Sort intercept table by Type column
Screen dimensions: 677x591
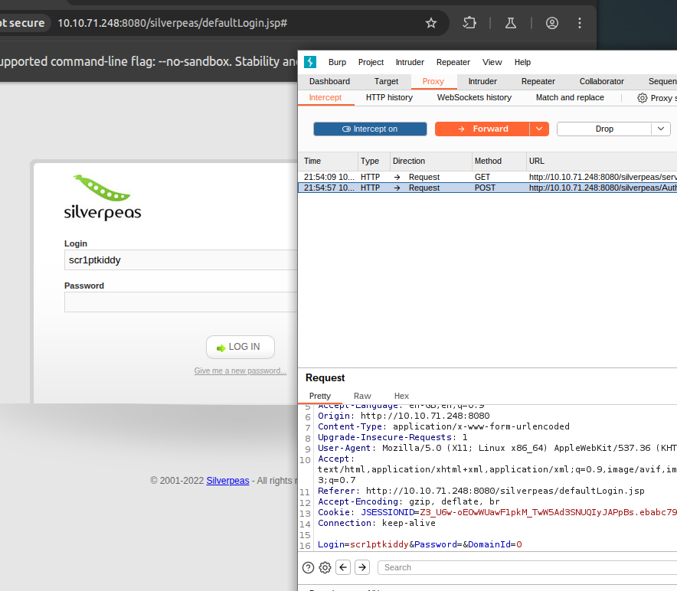click(374, 161)
